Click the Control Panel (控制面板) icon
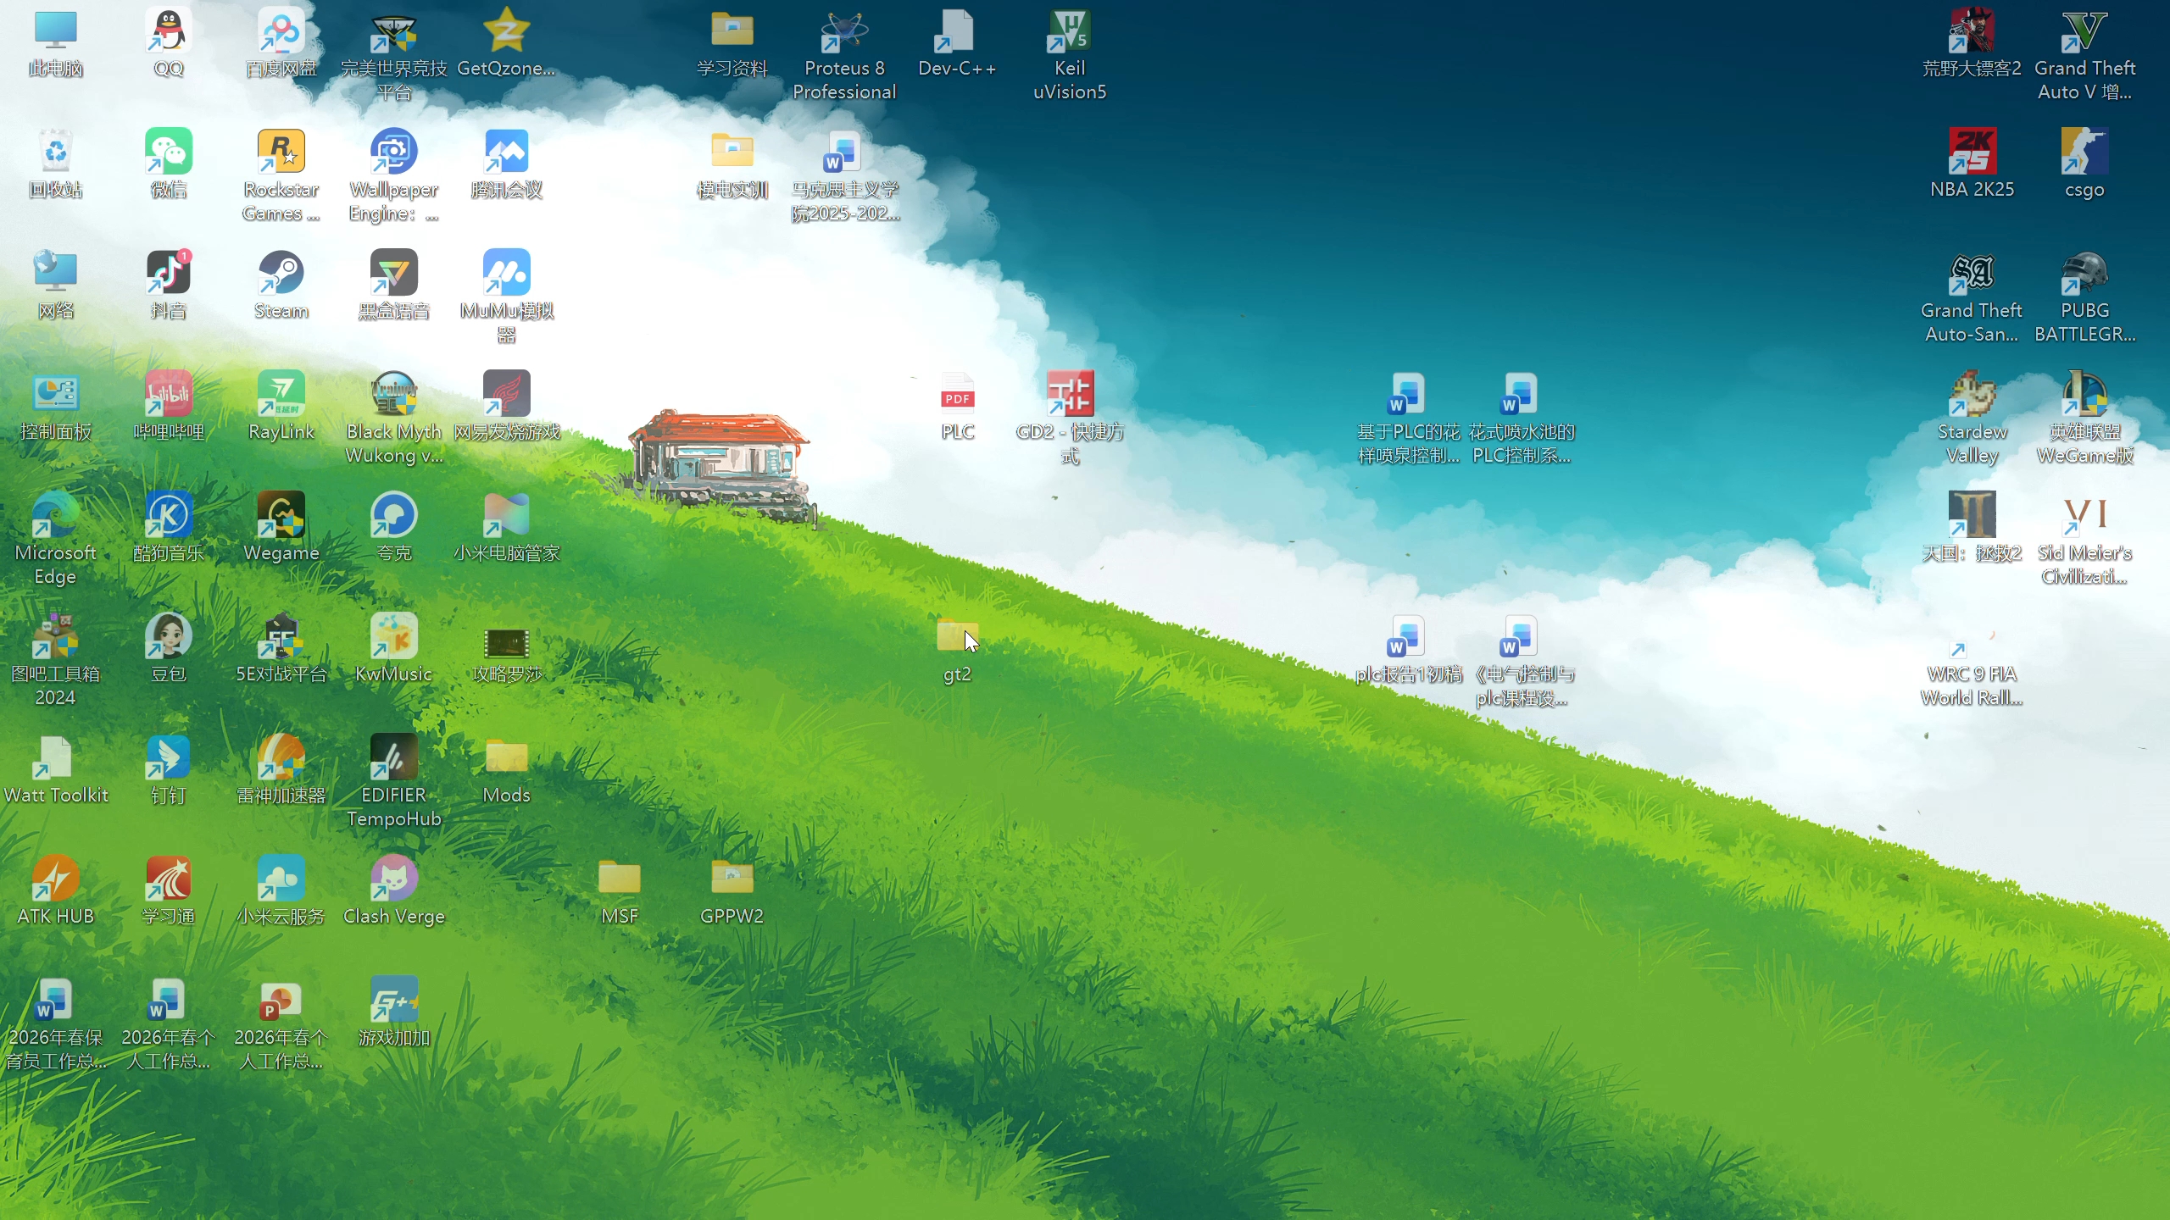 click(x=56, y=395)
